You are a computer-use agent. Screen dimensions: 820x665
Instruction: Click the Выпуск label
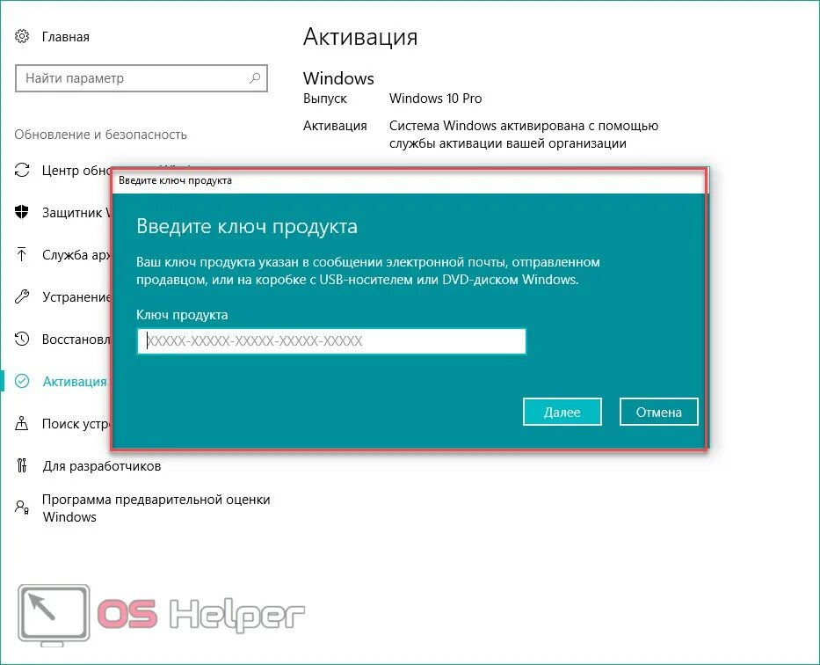[x=325, y=99]
